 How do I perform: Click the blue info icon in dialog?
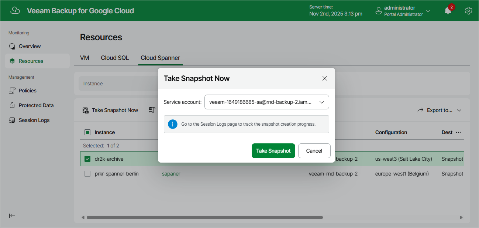[x=172, y=124]
